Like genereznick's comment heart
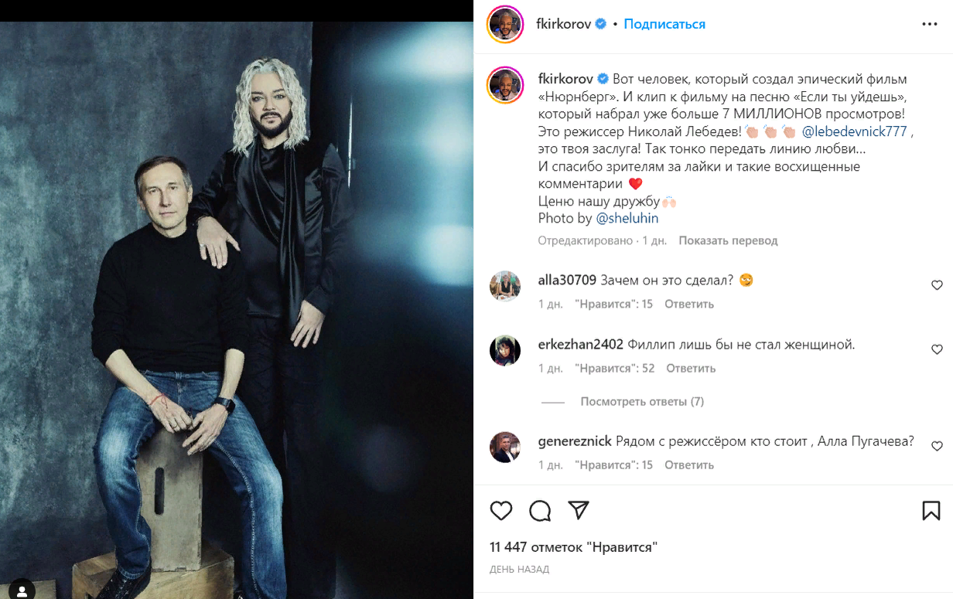This screenshot has width=953, height=599. 937,446
